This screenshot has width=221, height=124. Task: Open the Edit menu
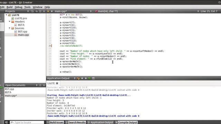[2, 7]
